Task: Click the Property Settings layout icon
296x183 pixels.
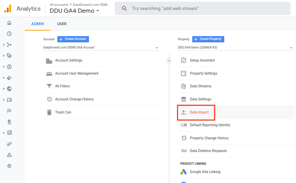Action: (x=183, y=73)
